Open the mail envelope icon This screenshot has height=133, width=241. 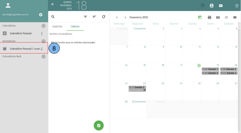click(221, 5)
